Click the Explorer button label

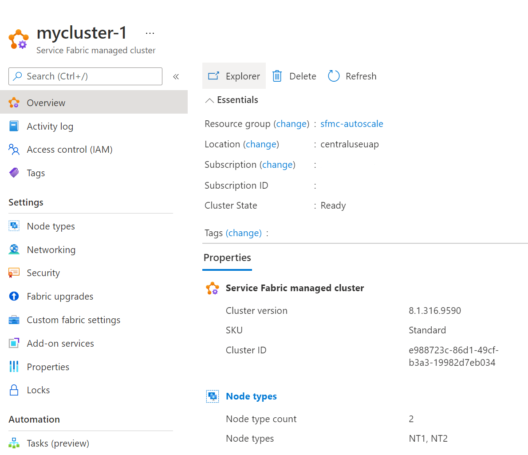click(243, 76)
